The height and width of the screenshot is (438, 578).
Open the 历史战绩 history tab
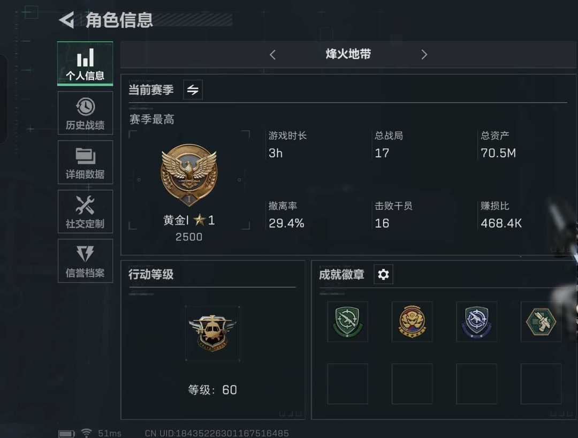coord(85,113)
